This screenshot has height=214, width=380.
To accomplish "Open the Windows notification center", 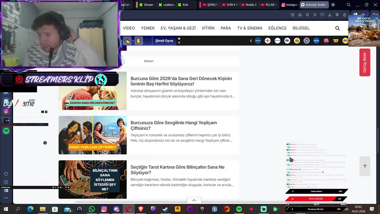I will [x=372, y=209].
